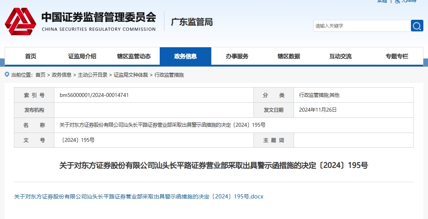Click the red CSRC logo emblem

coord(20,21)
